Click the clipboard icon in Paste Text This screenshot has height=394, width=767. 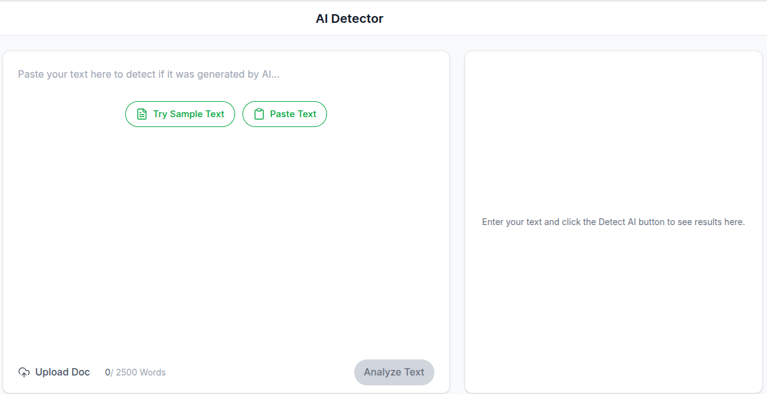[x=259, y=114]
